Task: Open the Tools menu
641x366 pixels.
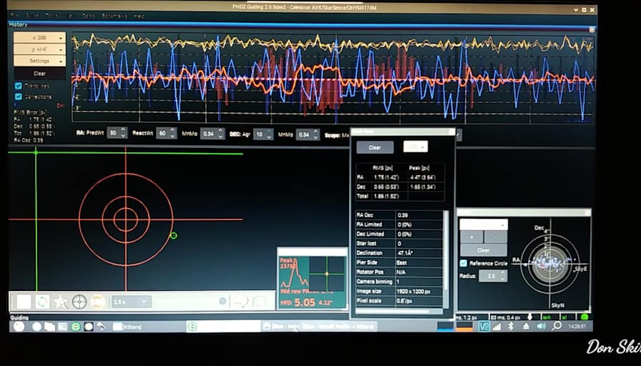Action: coord(52,16)
